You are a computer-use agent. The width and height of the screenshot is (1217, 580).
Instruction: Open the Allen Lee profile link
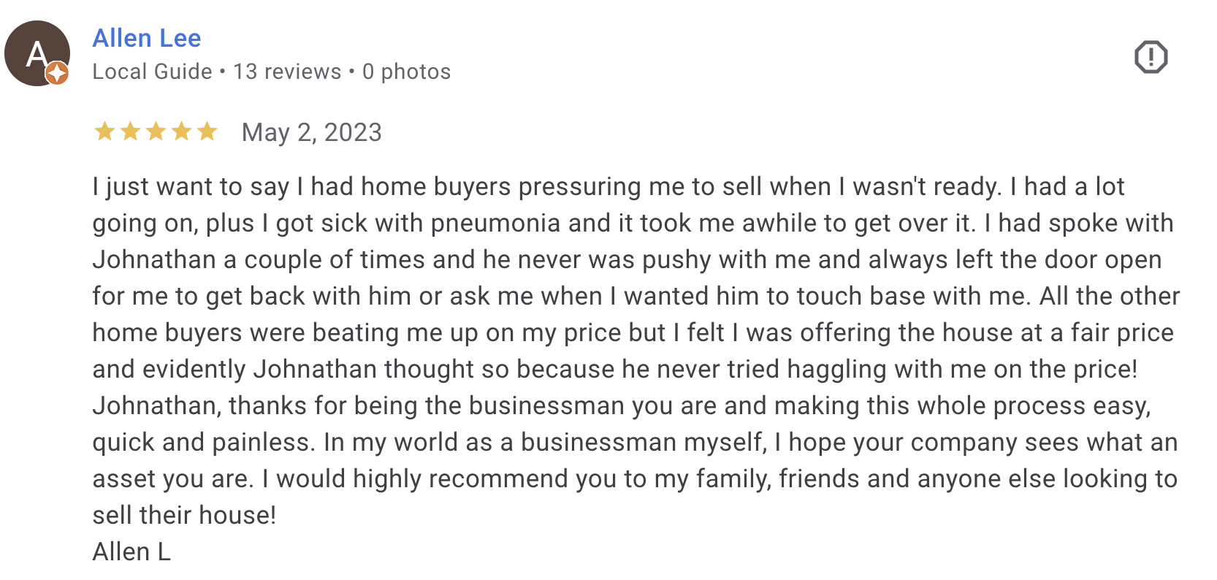coord(147,38)
